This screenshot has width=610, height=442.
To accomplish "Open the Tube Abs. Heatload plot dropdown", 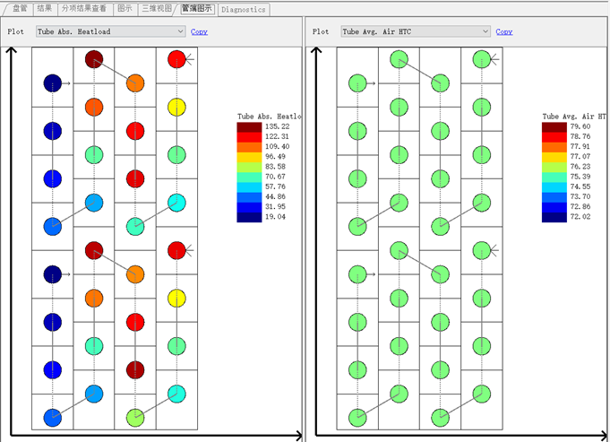I will click(x=110, y=31).
